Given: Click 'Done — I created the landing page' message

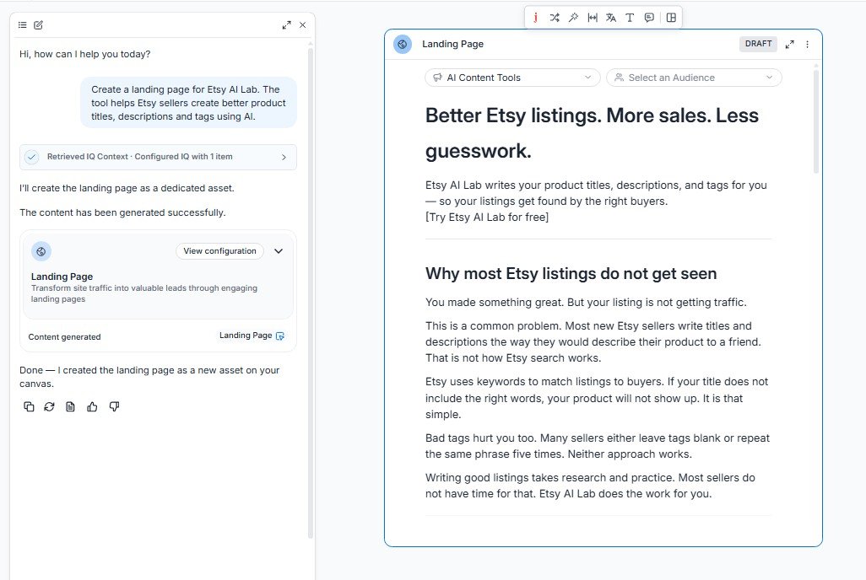Looking at the screenshot, I should click(x=149, y=377).
